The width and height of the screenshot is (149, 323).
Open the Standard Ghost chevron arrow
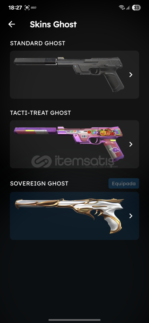(131, 74)
